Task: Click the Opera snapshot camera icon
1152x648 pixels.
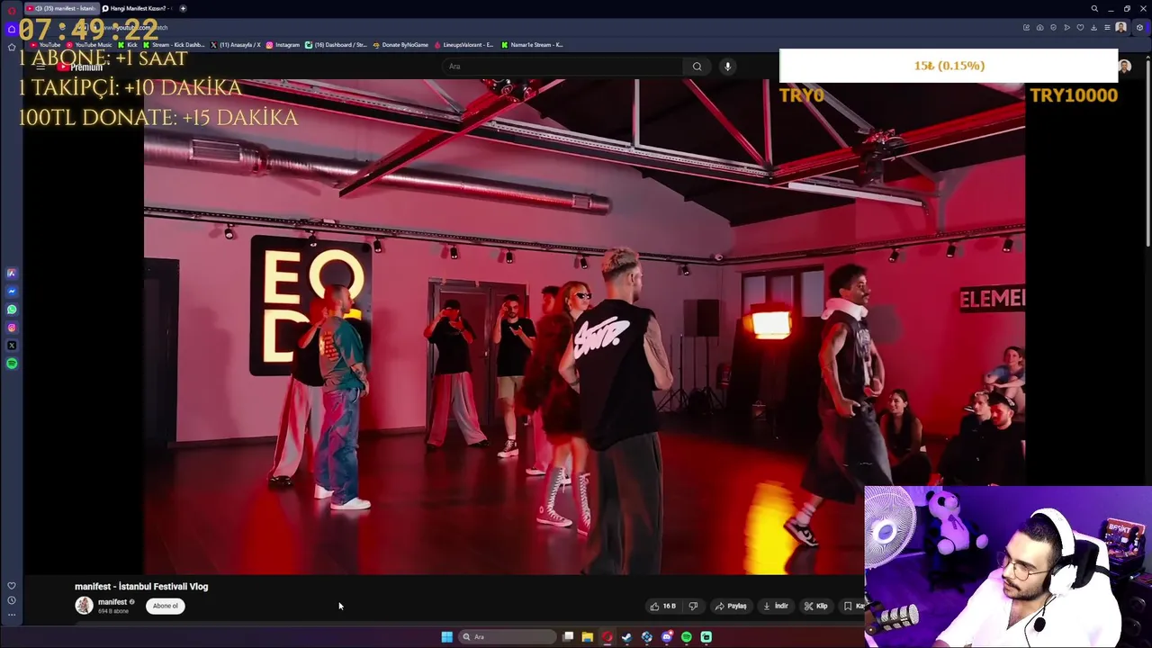Action: click(x=1039, y=28)
